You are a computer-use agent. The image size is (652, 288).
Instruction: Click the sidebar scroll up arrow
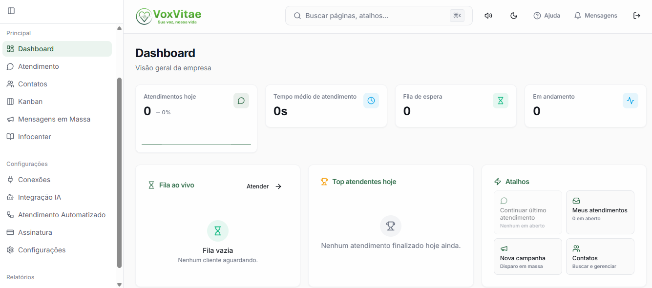pos(119,28)
